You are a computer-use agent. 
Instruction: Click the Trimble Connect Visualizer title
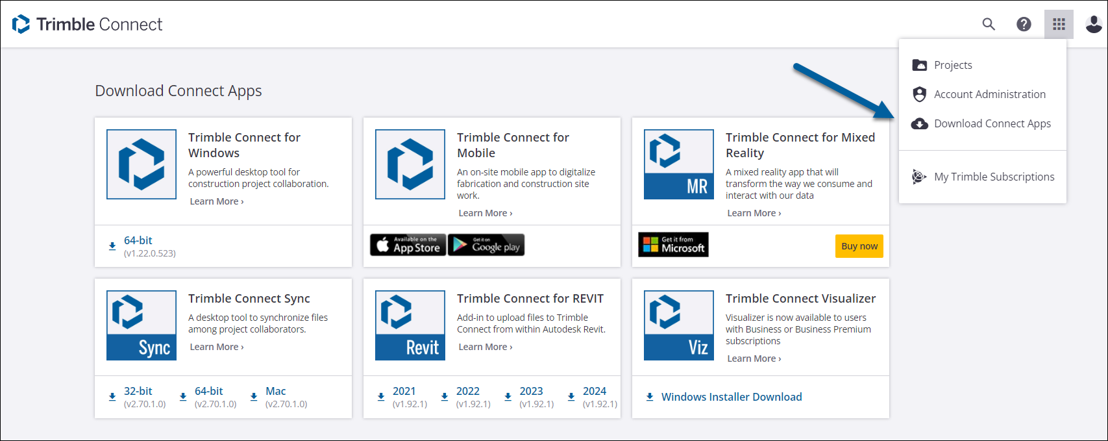point(801,298)
